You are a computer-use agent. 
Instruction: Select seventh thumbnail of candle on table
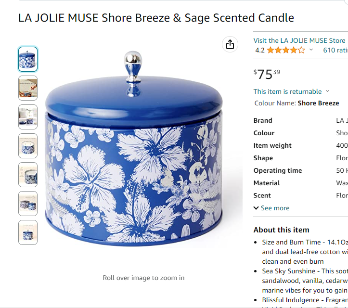point(28,232)
